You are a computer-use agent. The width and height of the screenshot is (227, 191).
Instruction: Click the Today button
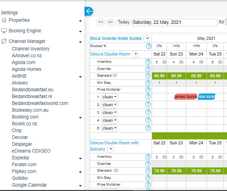123,22
